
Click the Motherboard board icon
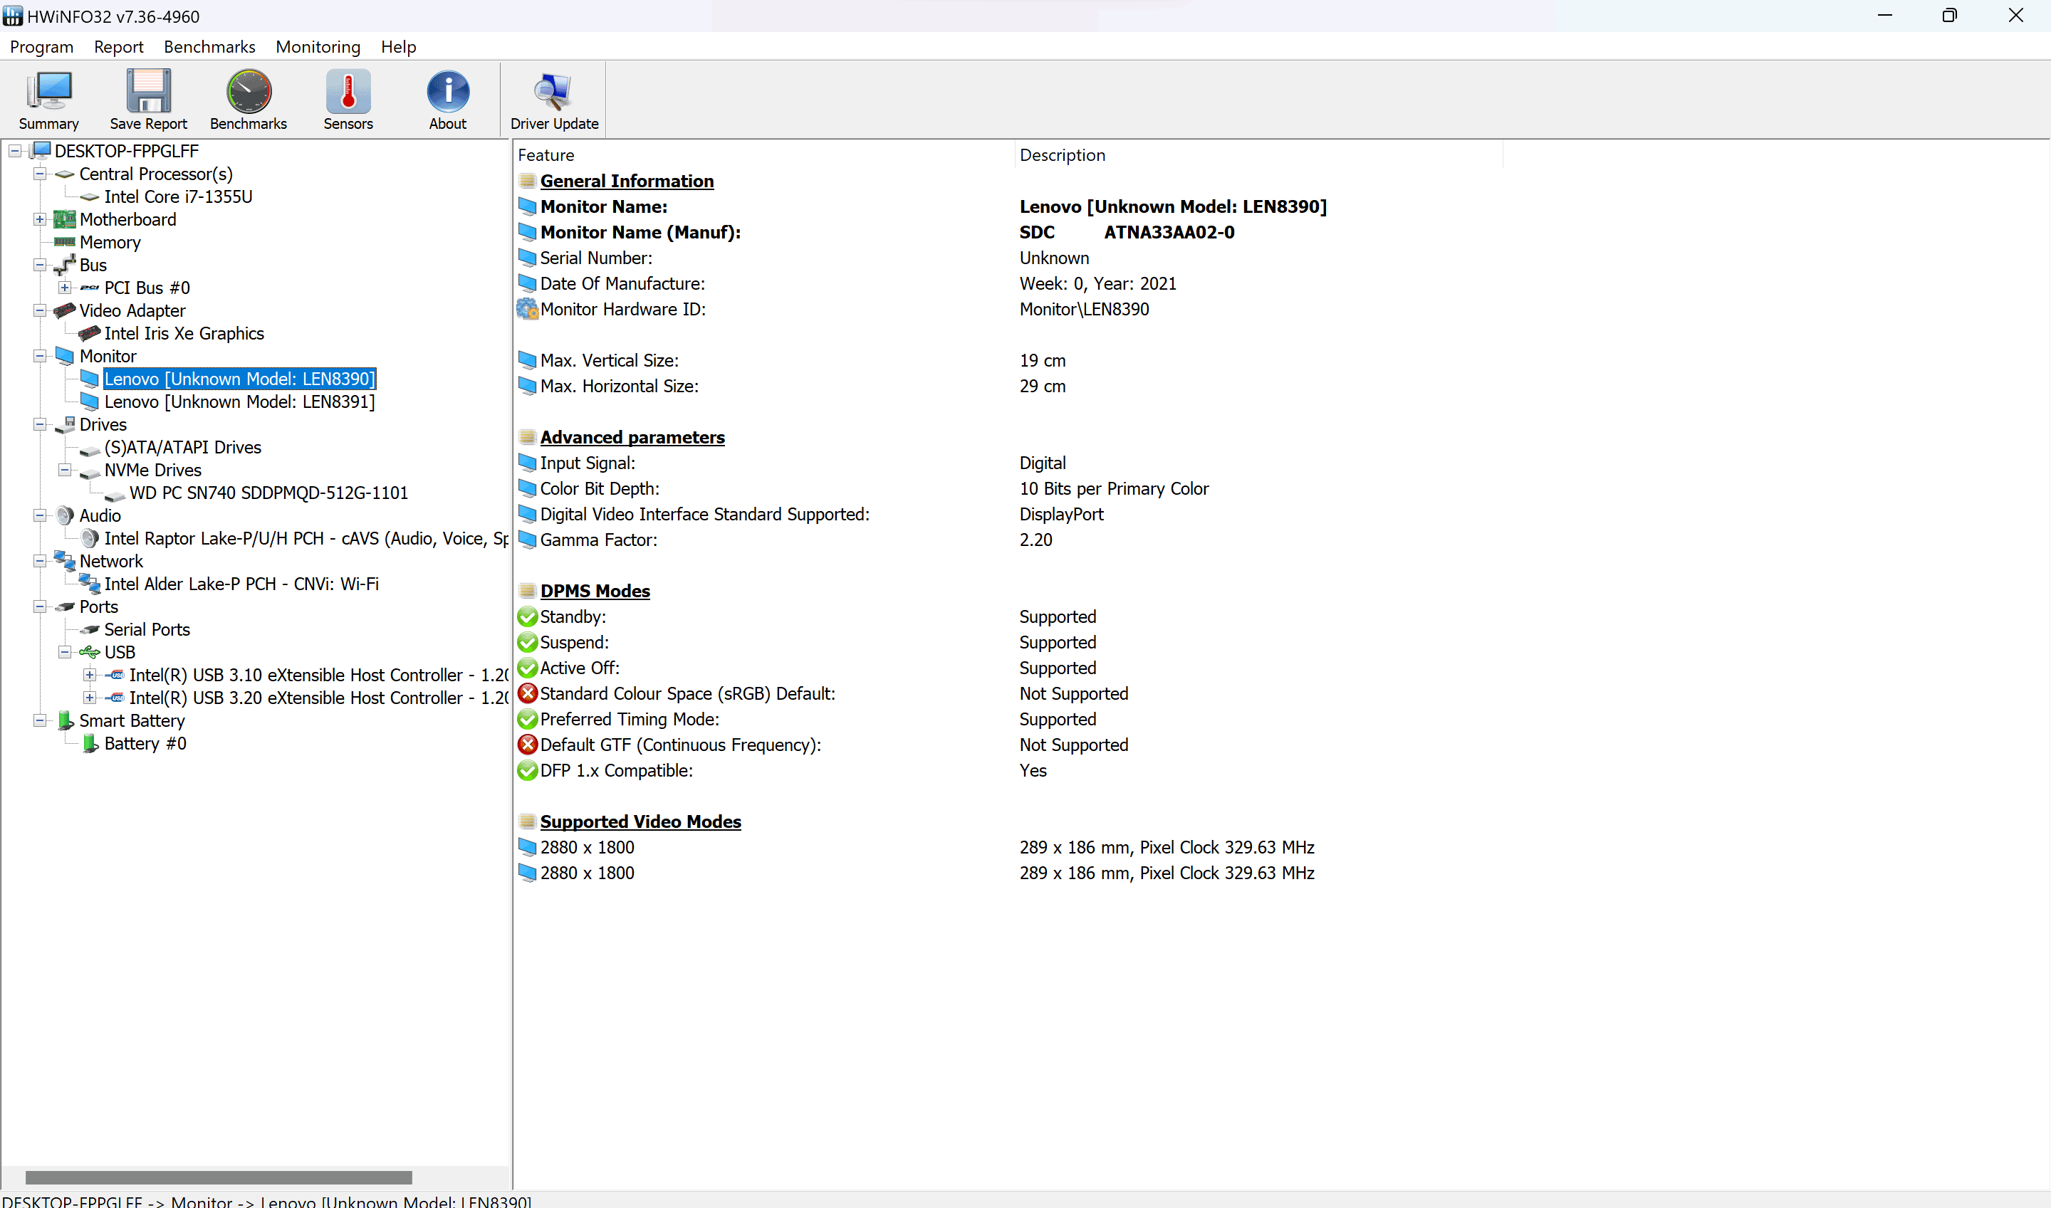point(64,219)
